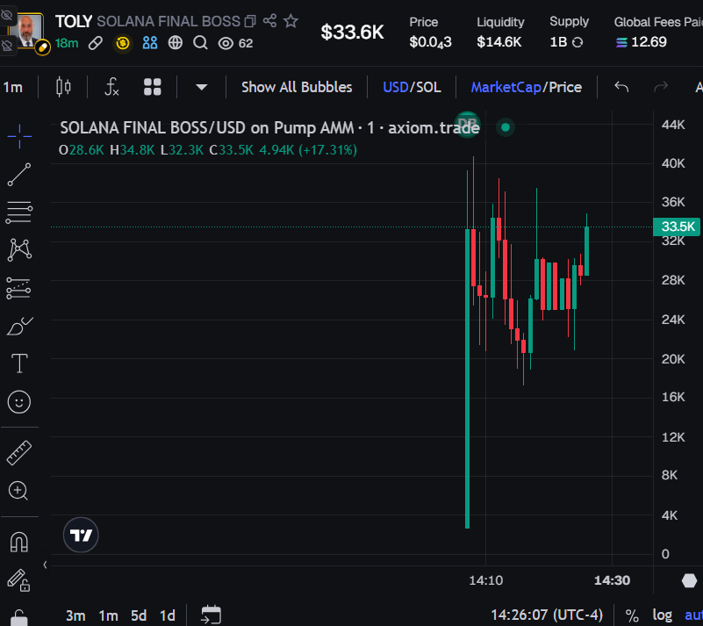
Task: Activate the ruler measure tool
Action: pos(19,452)
